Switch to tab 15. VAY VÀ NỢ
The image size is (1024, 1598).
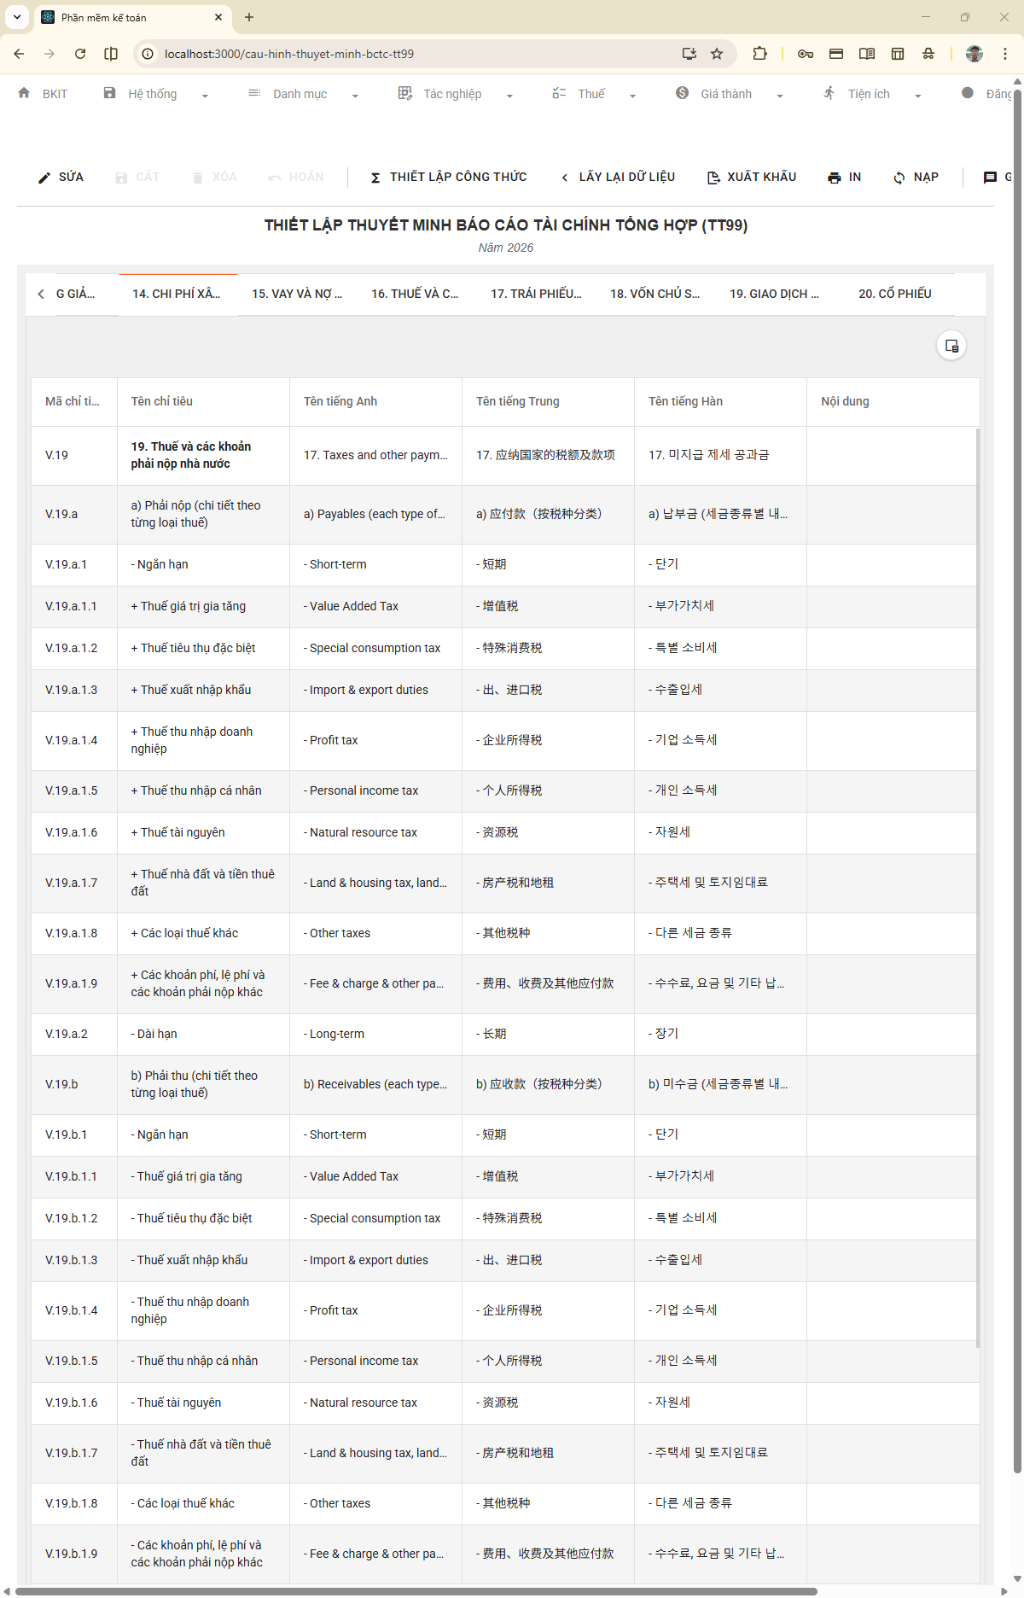tap(297, 294)
